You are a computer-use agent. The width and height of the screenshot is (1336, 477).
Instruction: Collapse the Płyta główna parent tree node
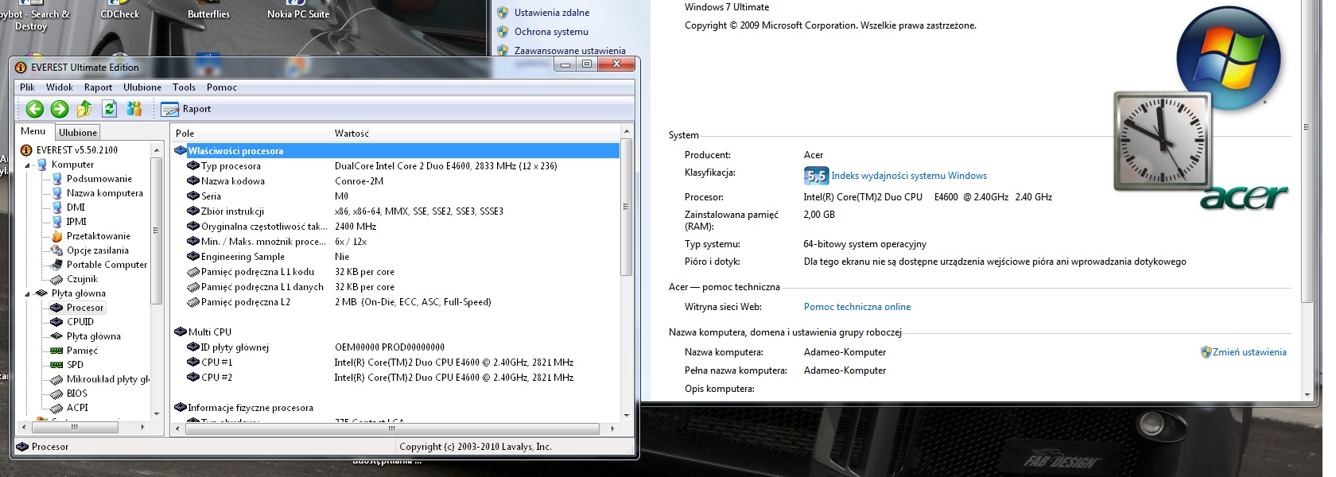(x=27, y=294)
